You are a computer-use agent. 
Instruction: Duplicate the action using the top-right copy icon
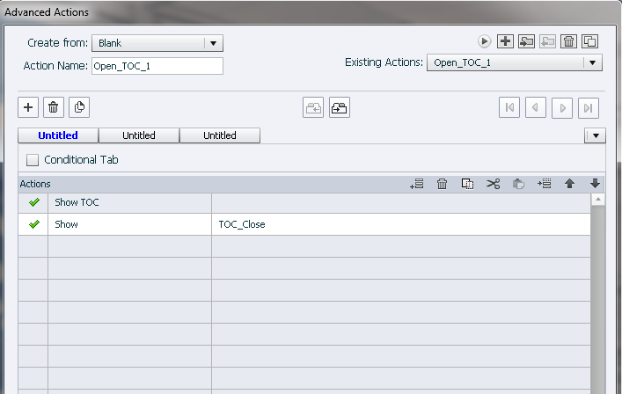pos(589,41)
